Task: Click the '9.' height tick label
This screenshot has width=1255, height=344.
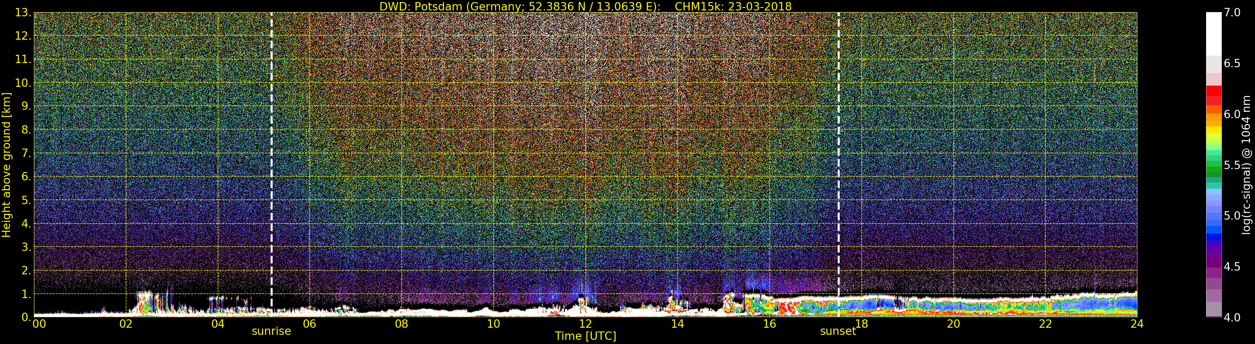Action: (26, 106)
